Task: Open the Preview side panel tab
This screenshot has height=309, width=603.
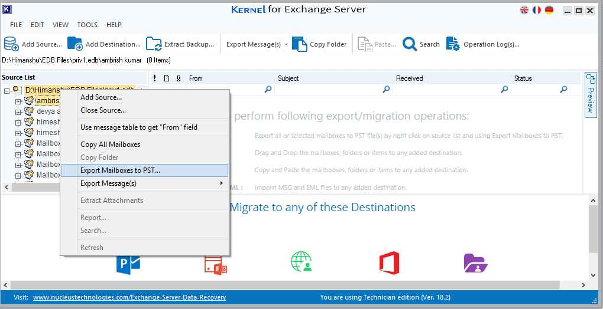Action: click(x=590, y=94)
